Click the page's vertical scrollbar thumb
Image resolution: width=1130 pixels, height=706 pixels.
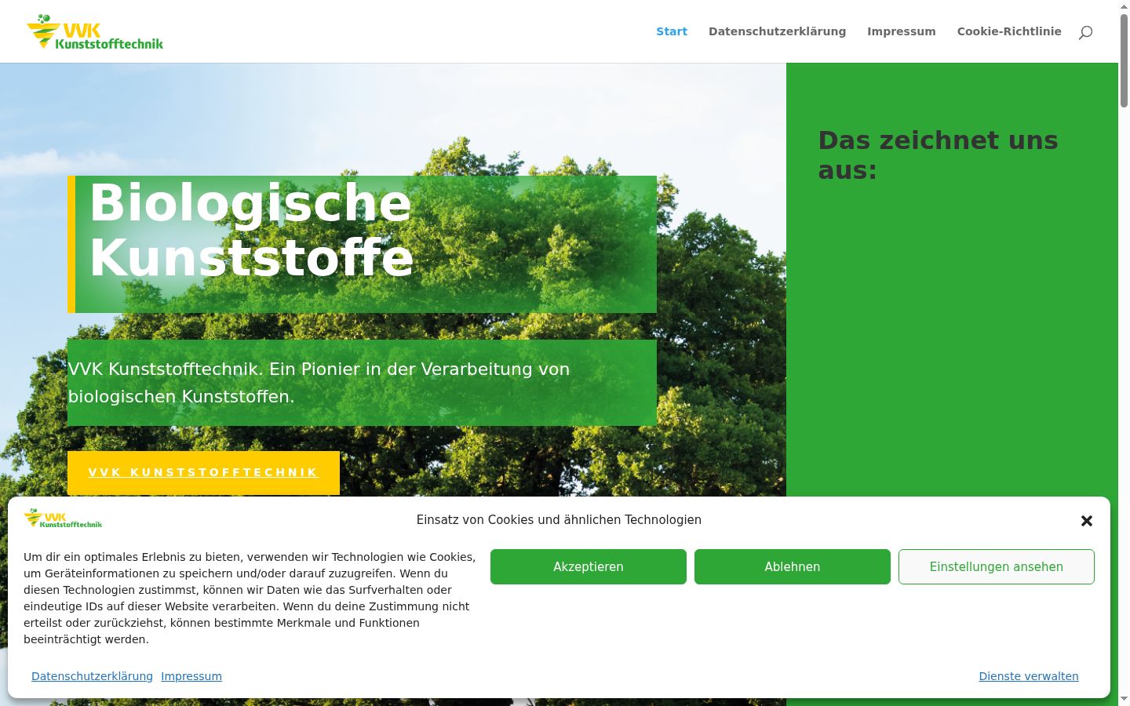pos(1124,59)
